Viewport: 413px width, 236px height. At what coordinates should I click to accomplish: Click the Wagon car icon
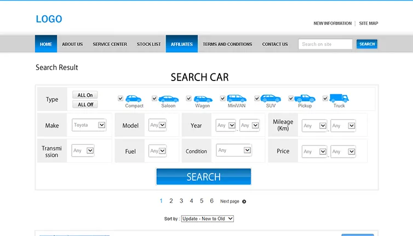[203, 99]
